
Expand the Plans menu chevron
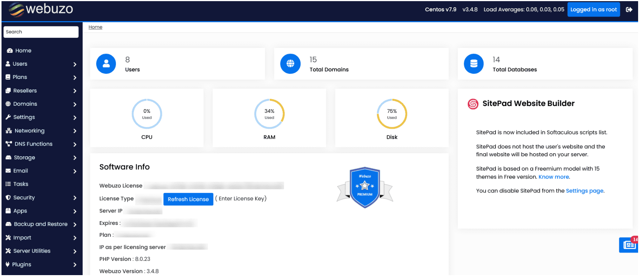75,77
